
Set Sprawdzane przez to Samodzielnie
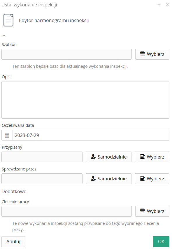[x=109, y=179]
